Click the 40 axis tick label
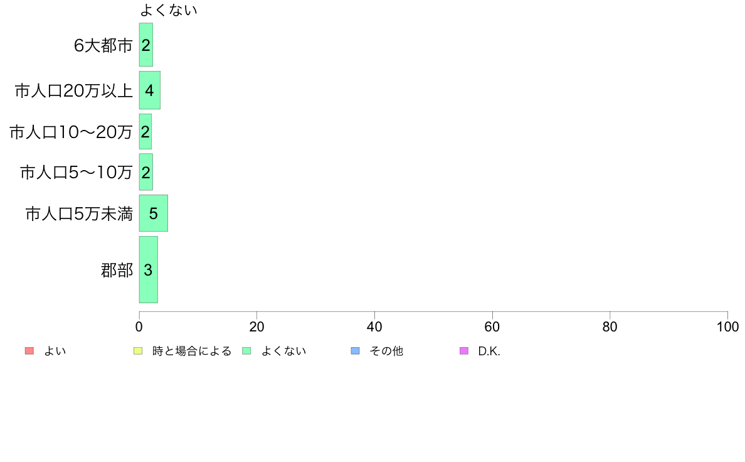 tap(374, 327)
